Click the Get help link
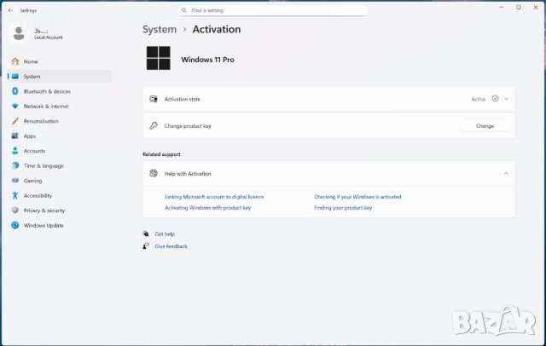Image resolution: width=546 pixels, height=346 pixels. click(164, 234)
